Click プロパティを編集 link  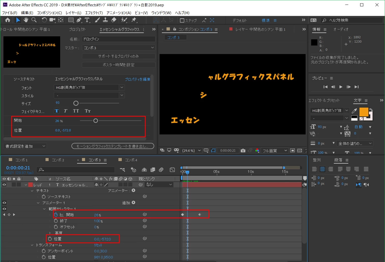137,79
